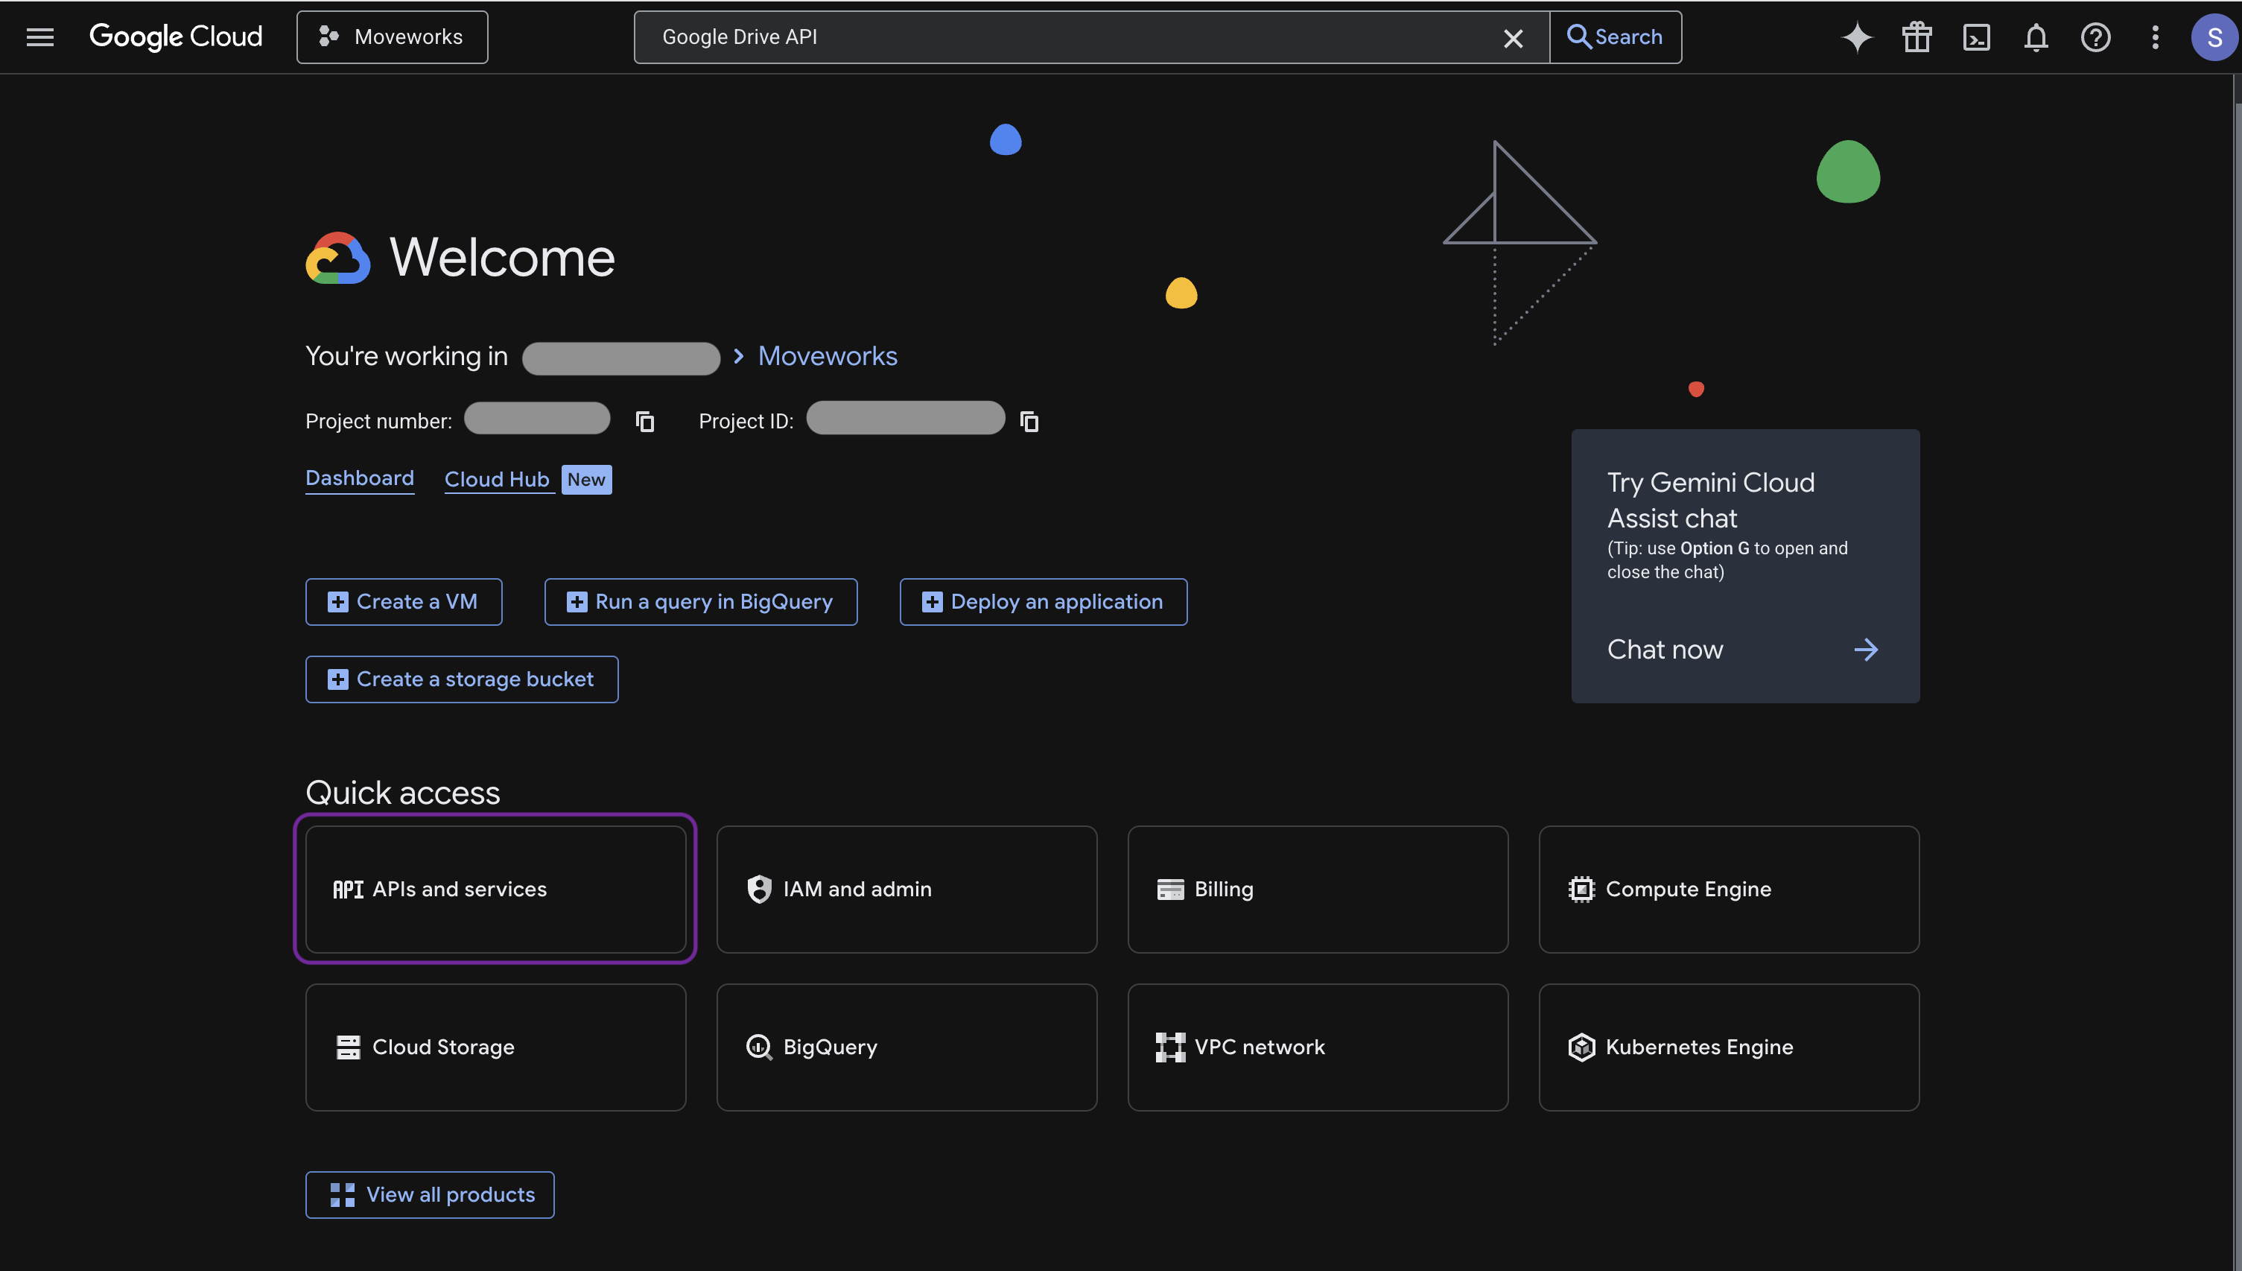Image resolution: width=2242 pixels, height=1271 pixels.
Task: Open the hamburger navigation menu
Action: (x=40, y=37)
